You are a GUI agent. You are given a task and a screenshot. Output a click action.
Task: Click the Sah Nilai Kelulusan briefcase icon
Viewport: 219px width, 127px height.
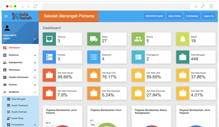[138, 93]
